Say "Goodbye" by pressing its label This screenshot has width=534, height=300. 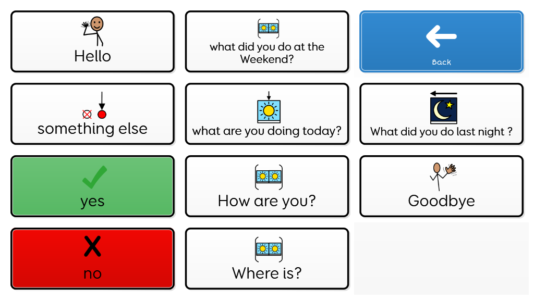441,201
